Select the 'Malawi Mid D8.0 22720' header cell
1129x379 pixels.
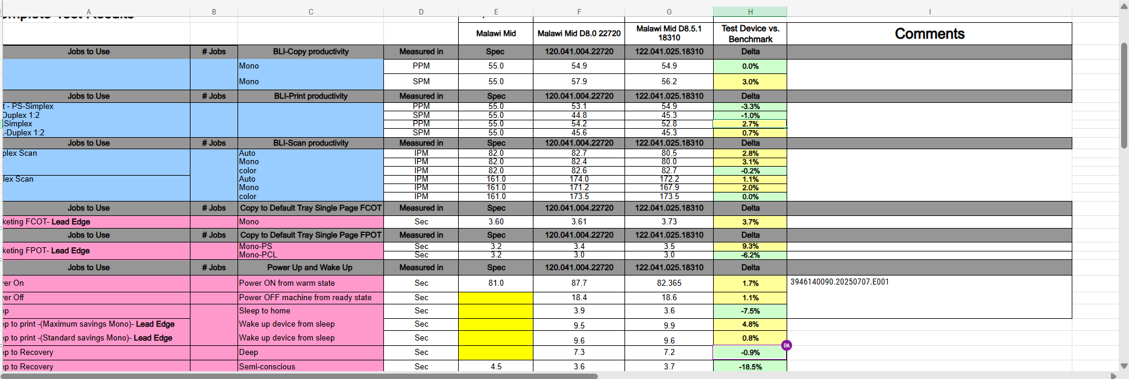coord(579,34)
